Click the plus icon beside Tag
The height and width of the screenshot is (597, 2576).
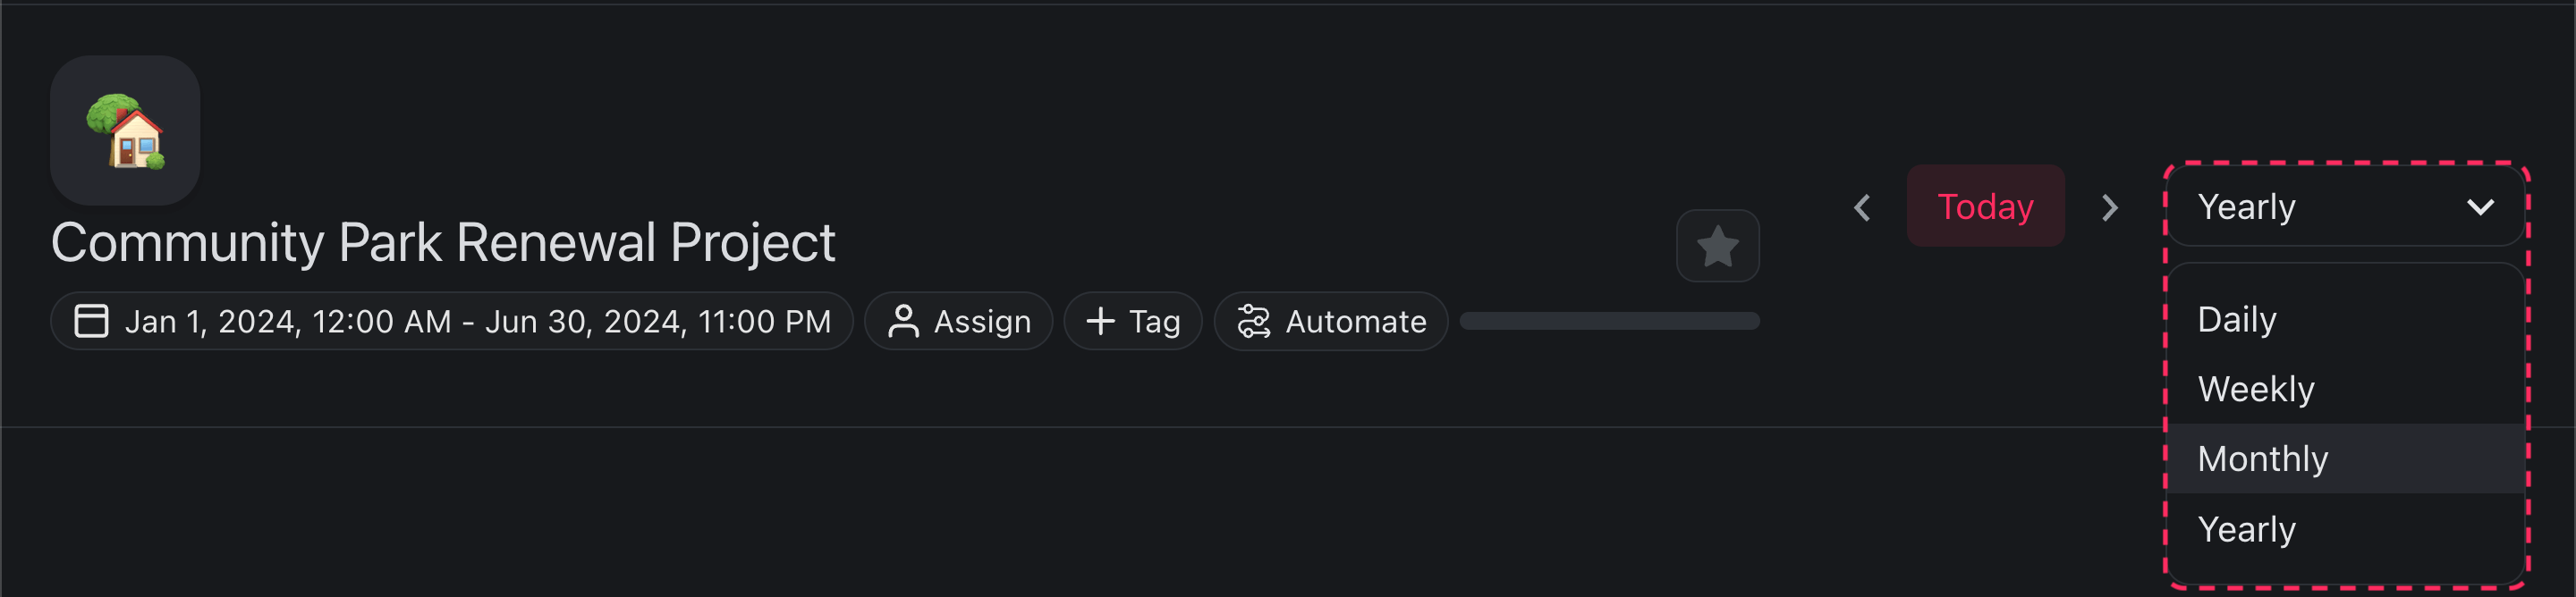(x=1100, y=321)
